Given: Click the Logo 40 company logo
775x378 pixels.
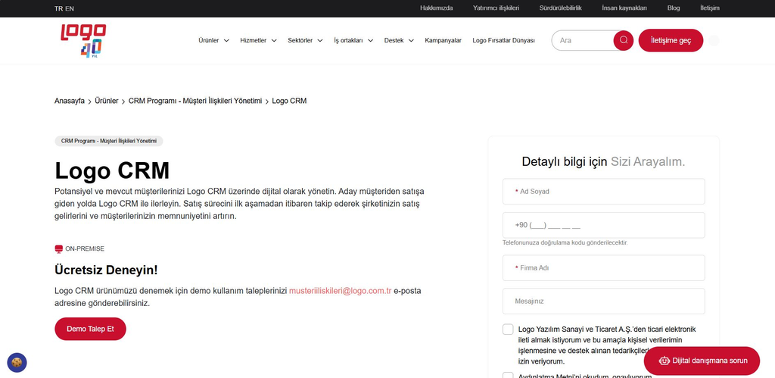Looking at the screenshot, I should tap(83, 41).
